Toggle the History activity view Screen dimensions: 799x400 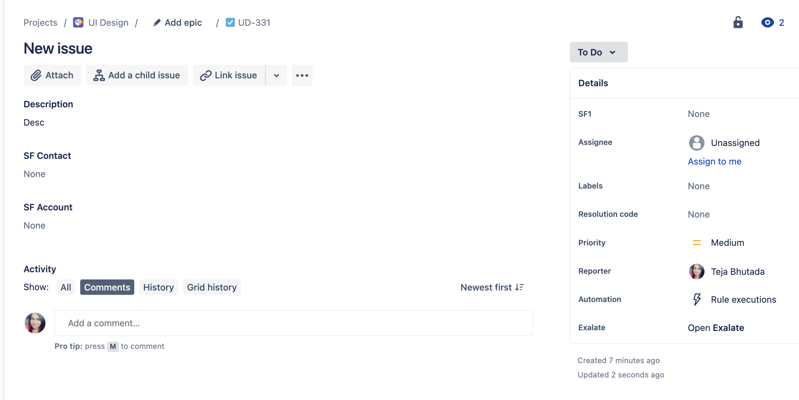click(x=158, y=287)
